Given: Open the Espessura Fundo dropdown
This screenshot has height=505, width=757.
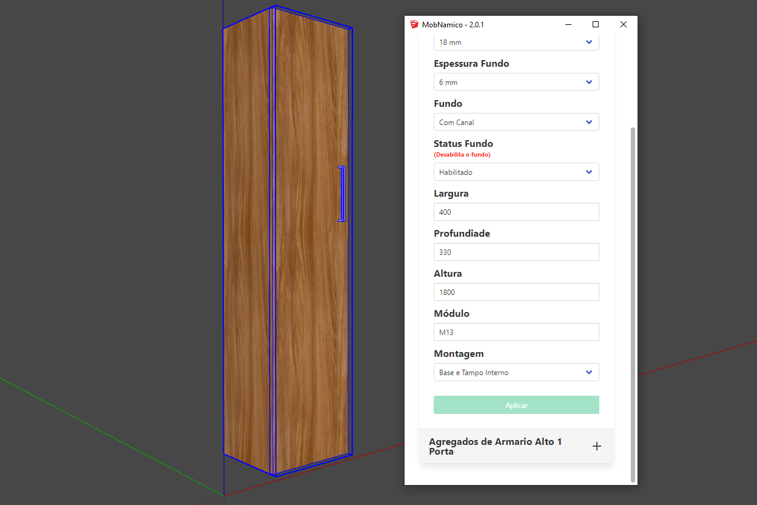Looking at the screenshot, I should coord(516,83).
